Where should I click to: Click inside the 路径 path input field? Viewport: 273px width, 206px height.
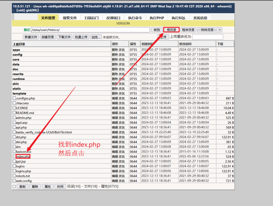coord(90,30)
